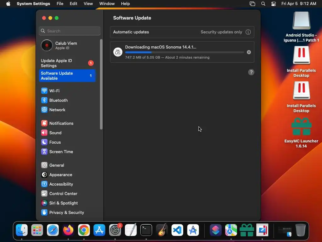Click the download progress bar
The height and width of the screenshot is (242, 322).
(184, 52)
